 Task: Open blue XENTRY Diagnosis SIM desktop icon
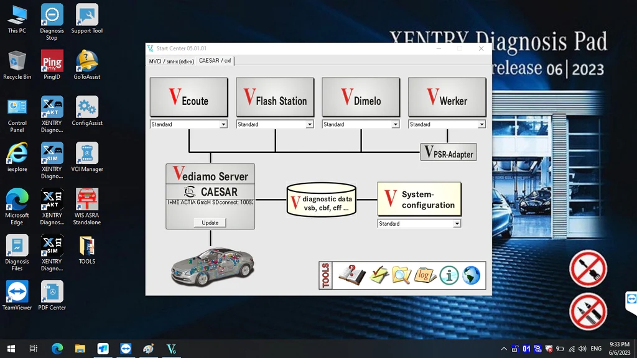[52, 161]
